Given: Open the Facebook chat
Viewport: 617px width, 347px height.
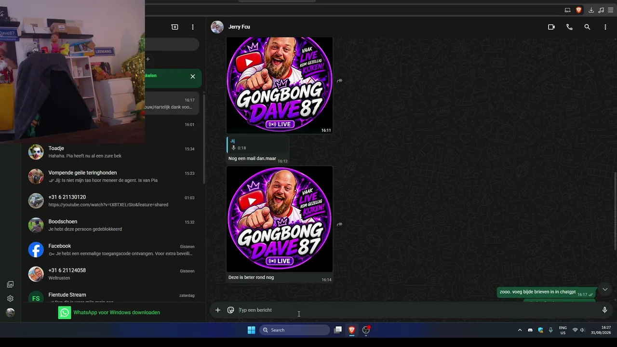Looking at the screenshot, I should point(114,250).
